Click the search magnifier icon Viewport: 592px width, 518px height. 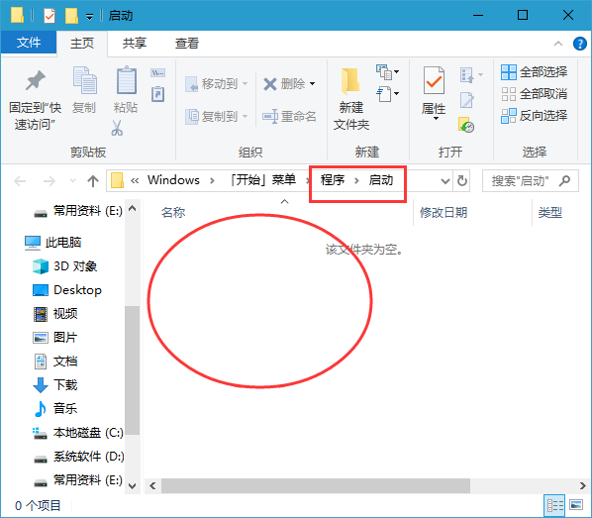tap(565, 180)
